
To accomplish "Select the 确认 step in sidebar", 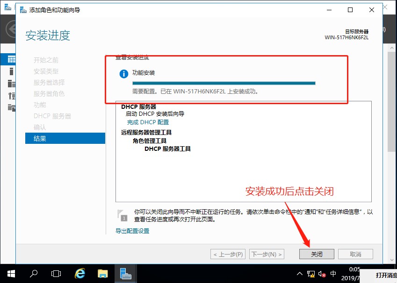I will pyautogui.click(x=40, y=127).
